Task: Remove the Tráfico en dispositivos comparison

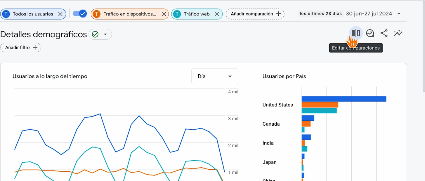Action: 164,14
